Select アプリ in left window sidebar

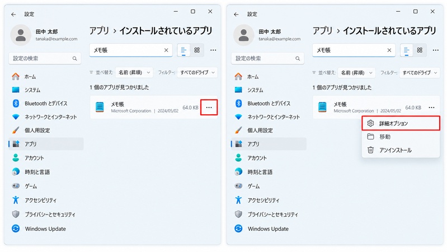coord(46,144)
